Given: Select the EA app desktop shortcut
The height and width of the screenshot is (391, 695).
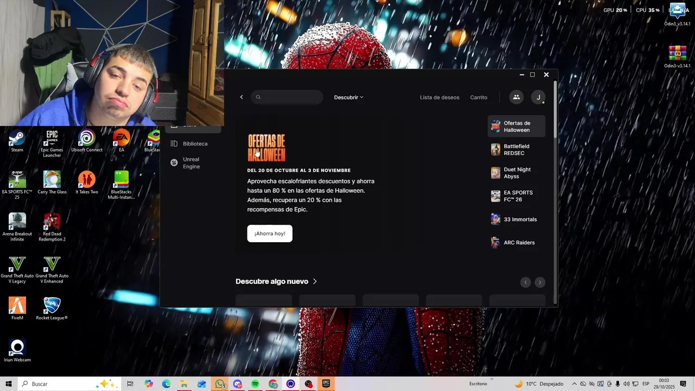Looking at the screenshot, I should (x=121, y=141).
